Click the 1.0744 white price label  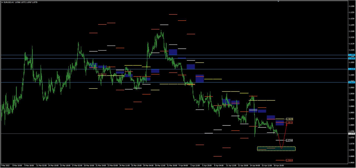click(x=289, y=140)
